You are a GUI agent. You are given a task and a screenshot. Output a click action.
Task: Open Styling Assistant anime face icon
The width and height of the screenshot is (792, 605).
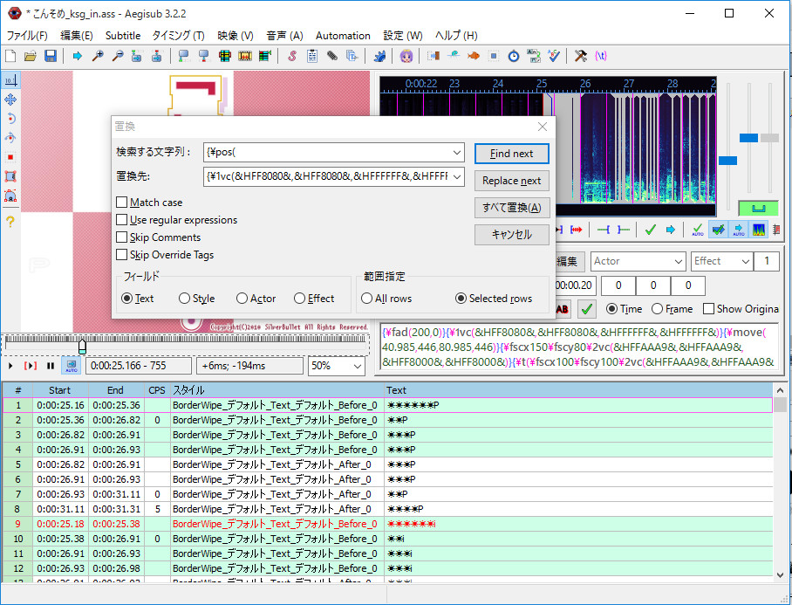pyautogui.click(x=406, y=56)
